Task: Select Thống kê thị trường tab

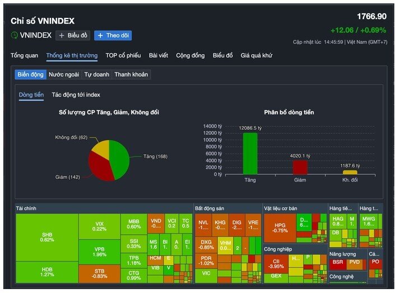Action: coord(72,55)
